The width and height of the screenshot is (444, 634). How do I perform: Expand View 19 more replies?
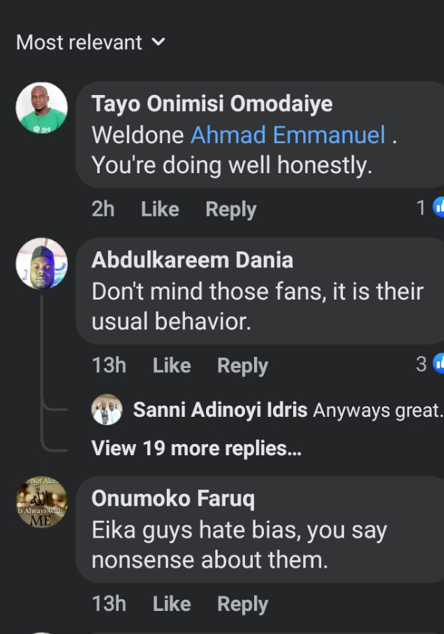pyautogui.click(x=196, y=448)
